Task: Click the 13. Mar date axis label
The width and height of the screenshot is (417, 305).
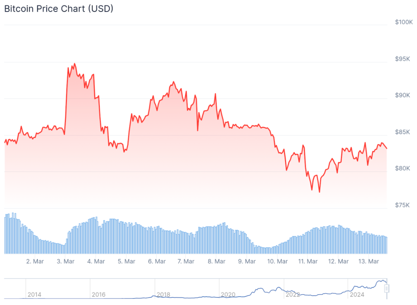Action: click(x=368, y=261)
